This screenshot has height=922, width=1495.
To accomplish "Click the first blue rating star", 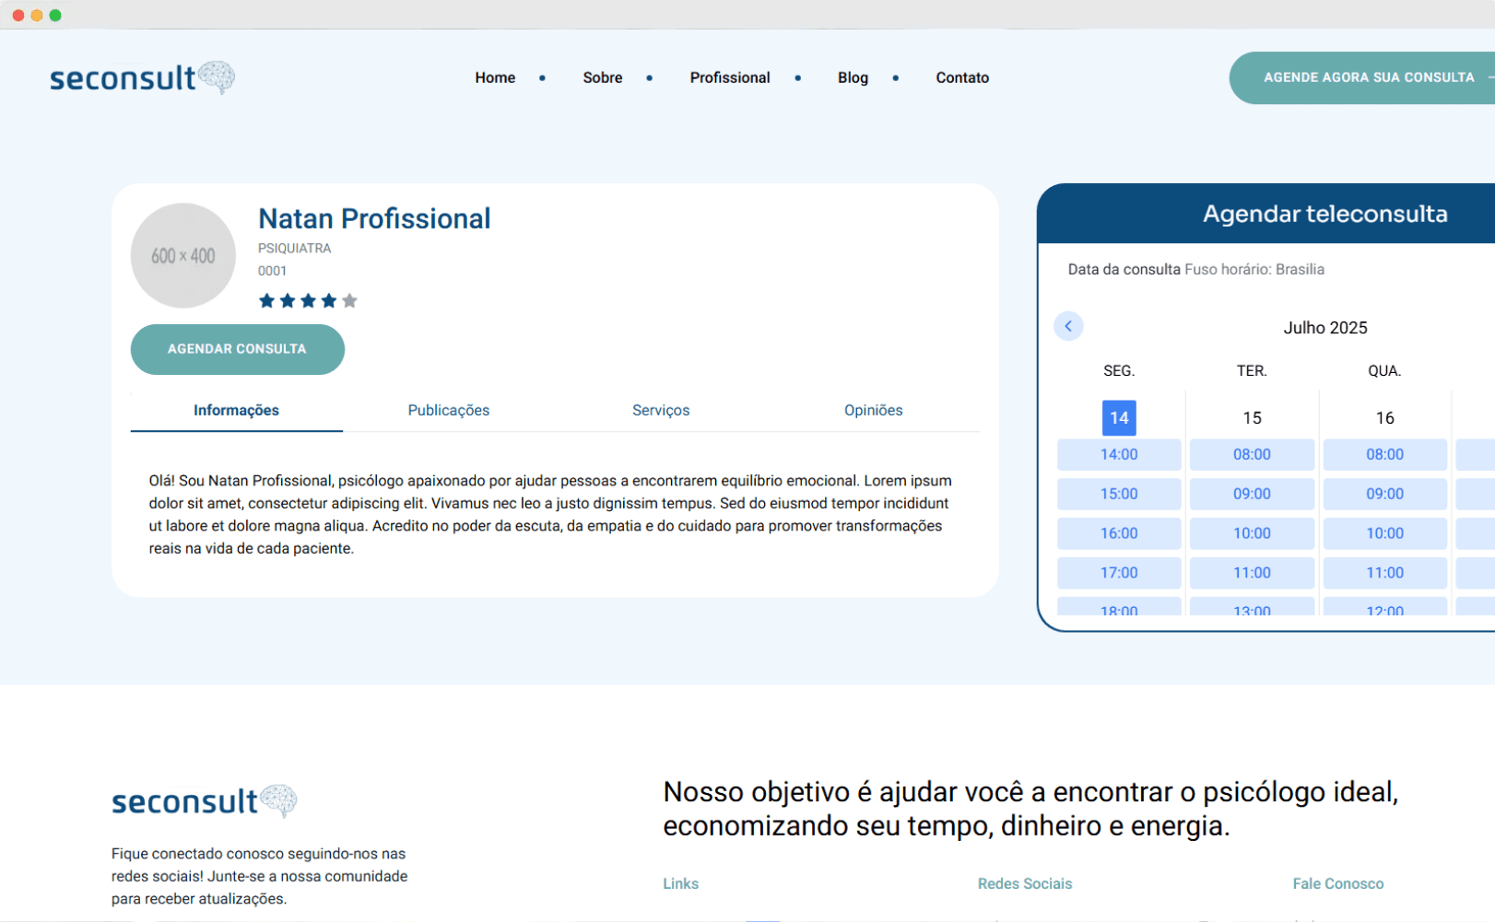I will point(266,300).
